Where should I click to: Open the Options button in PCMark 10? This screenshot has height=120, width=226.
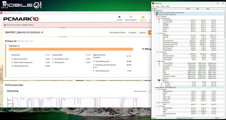(x=143, y=33)
